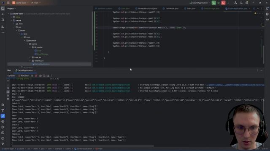The width and height of the screenshot is (270, 151).
Task: Switch to the SharedResource.java tab
Action: click(146, 8)
